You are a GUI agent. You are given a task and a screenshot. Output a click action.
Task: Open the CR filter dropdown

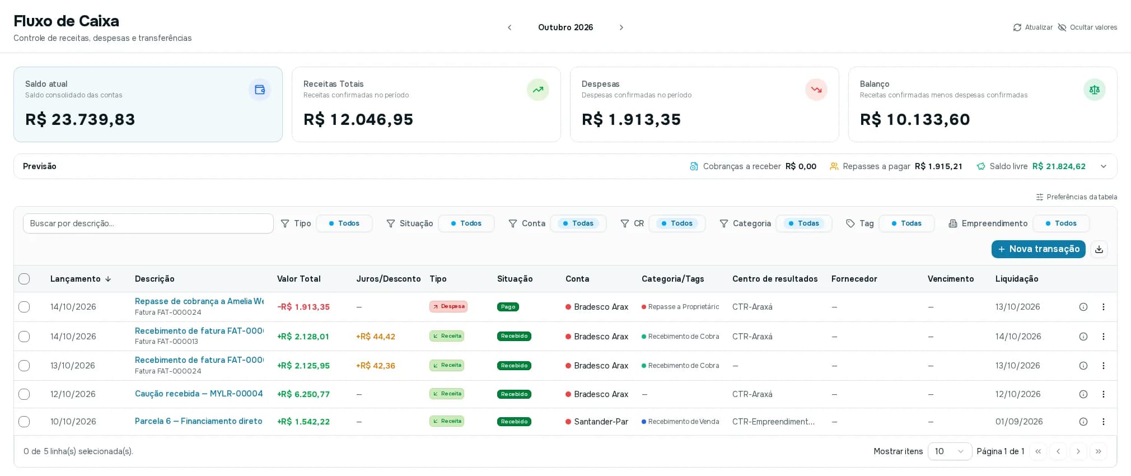677,223
